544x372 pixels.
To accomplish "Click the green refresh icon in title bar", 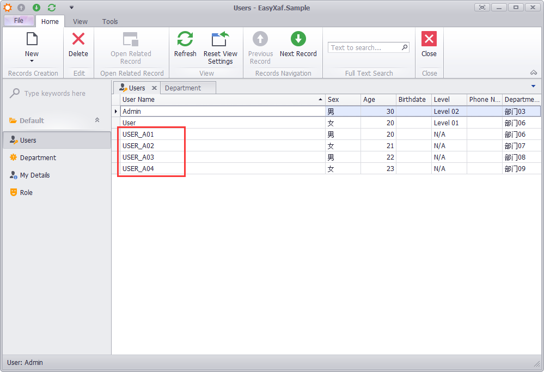I will tap(52, 8).
